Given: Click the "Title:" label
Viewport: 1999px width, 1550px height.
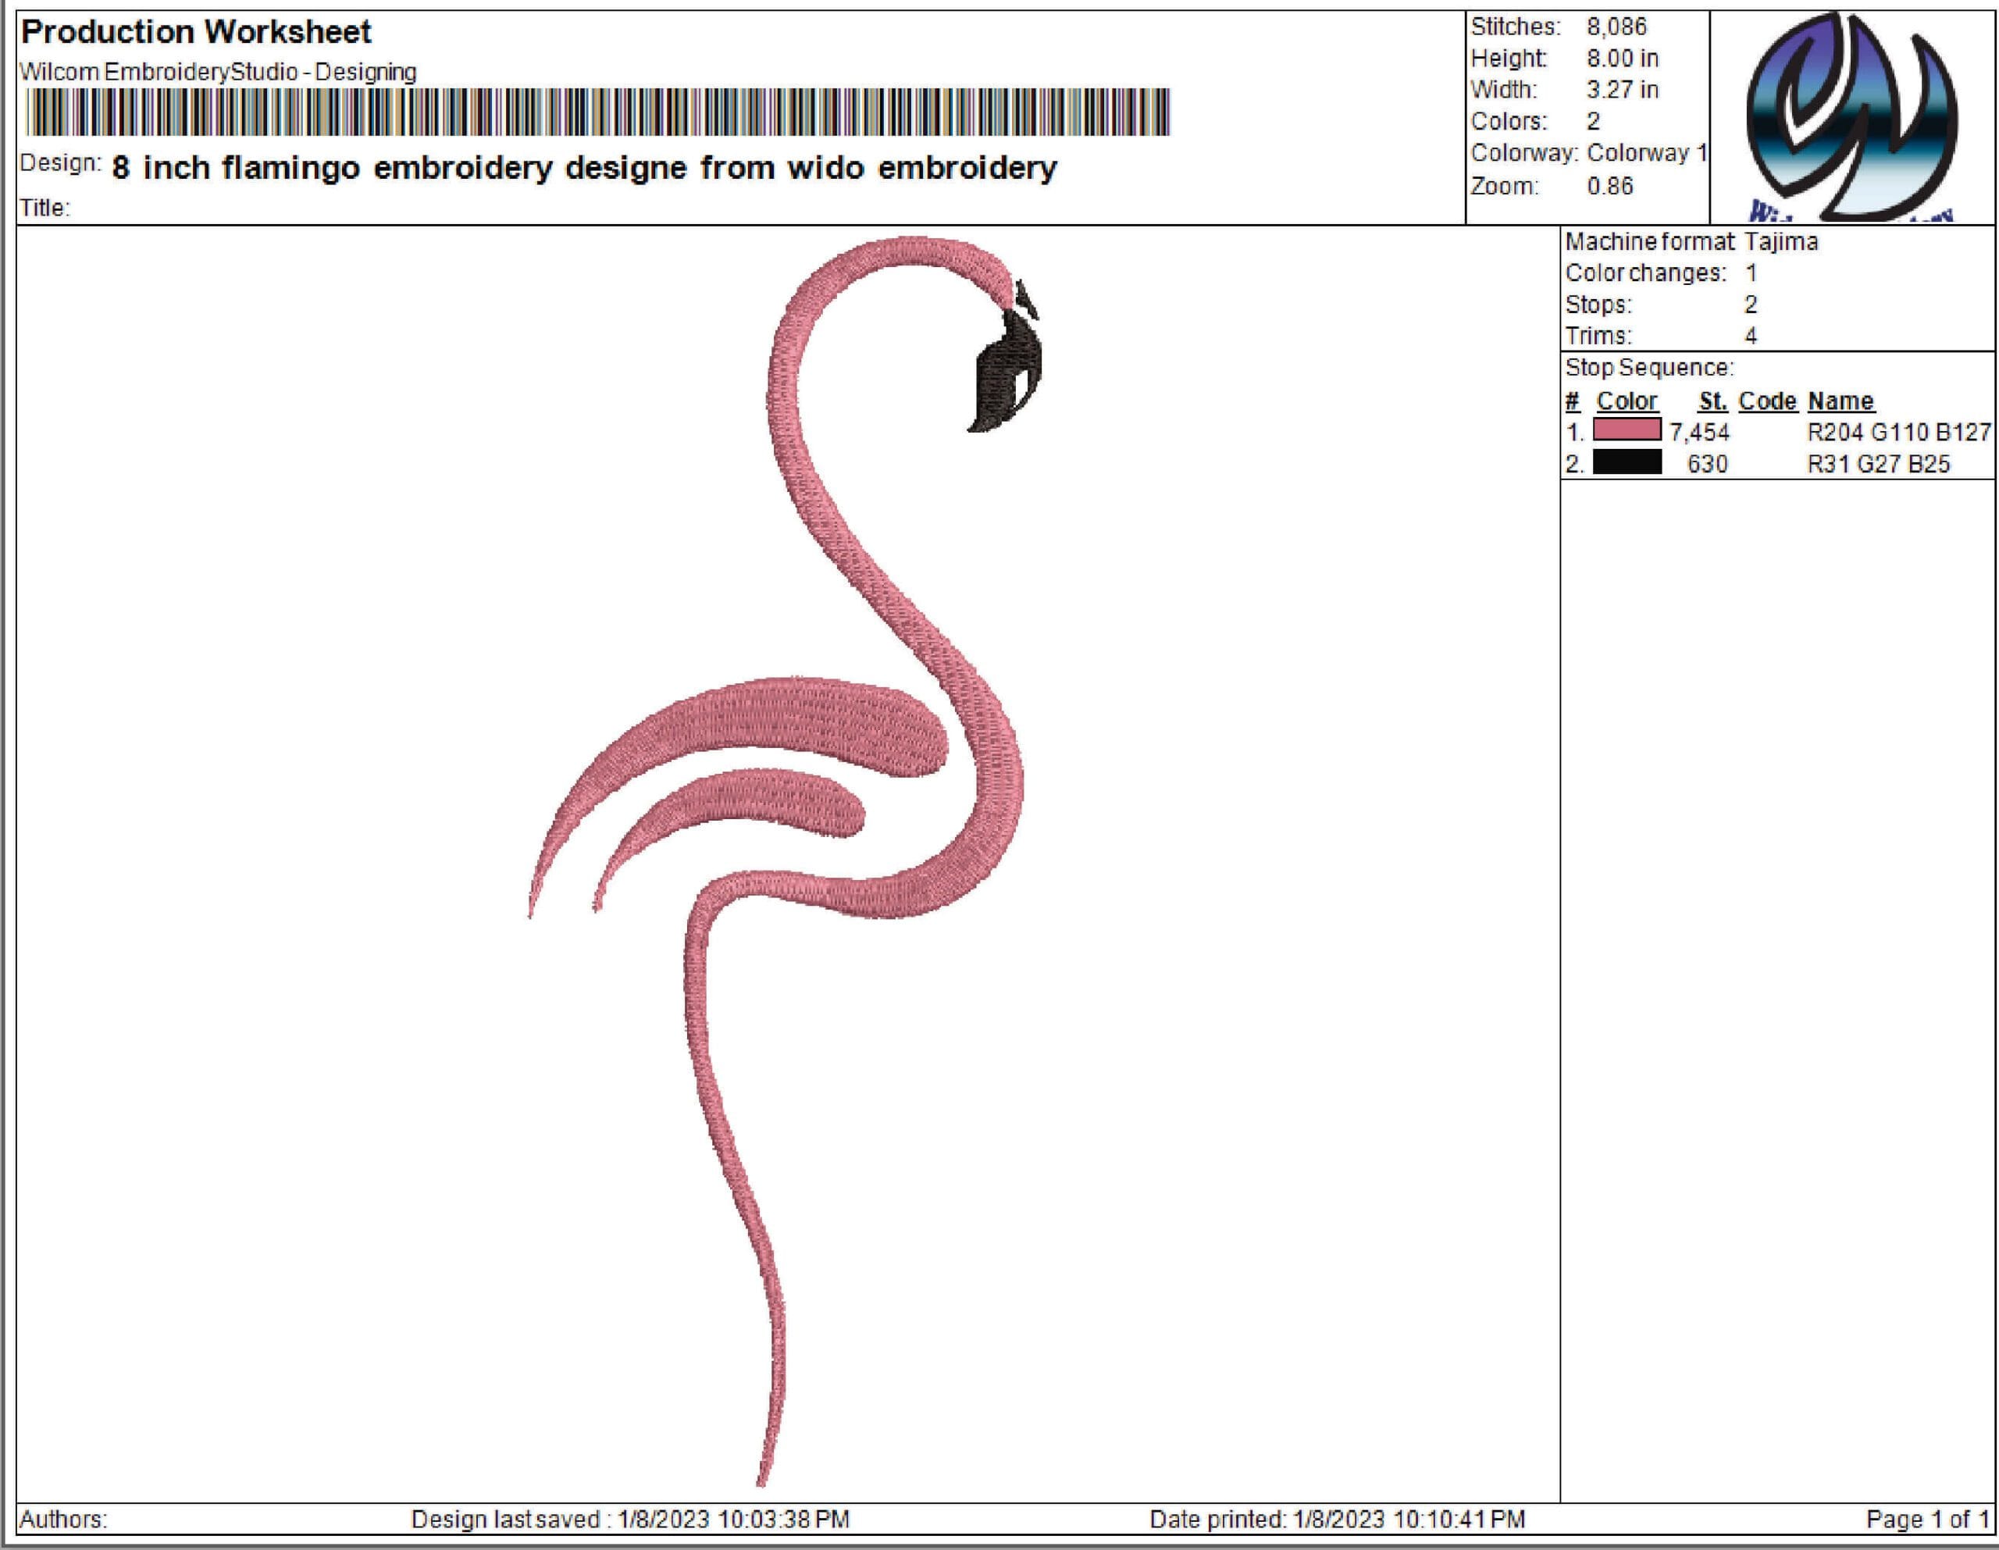Looking at the screenshot, I should 45,208.
